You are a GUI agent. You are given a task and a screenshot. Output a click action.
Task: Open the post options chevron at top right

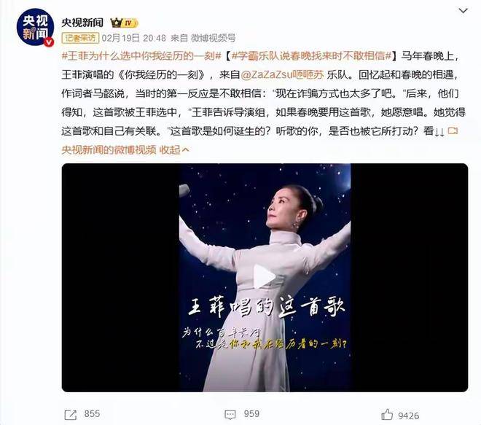click(463, 11)
